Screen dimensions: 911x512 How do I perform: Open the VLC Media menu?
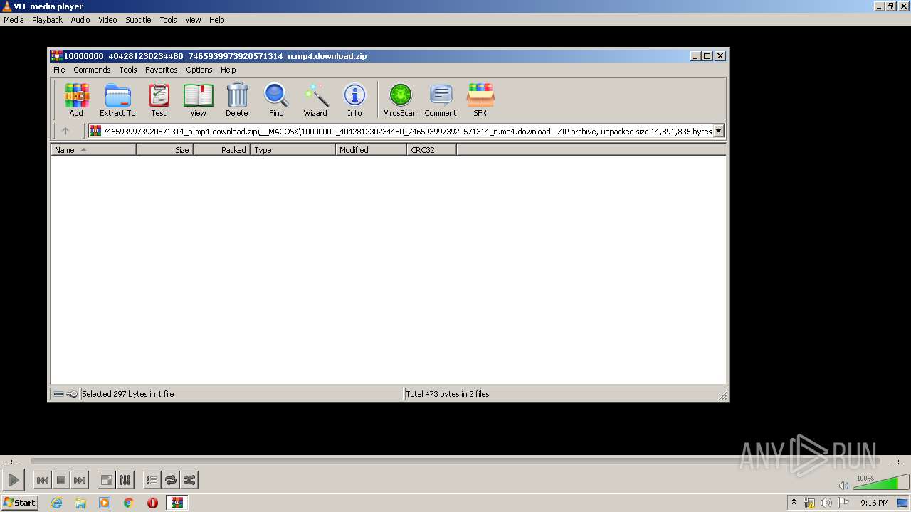[14, 20]
